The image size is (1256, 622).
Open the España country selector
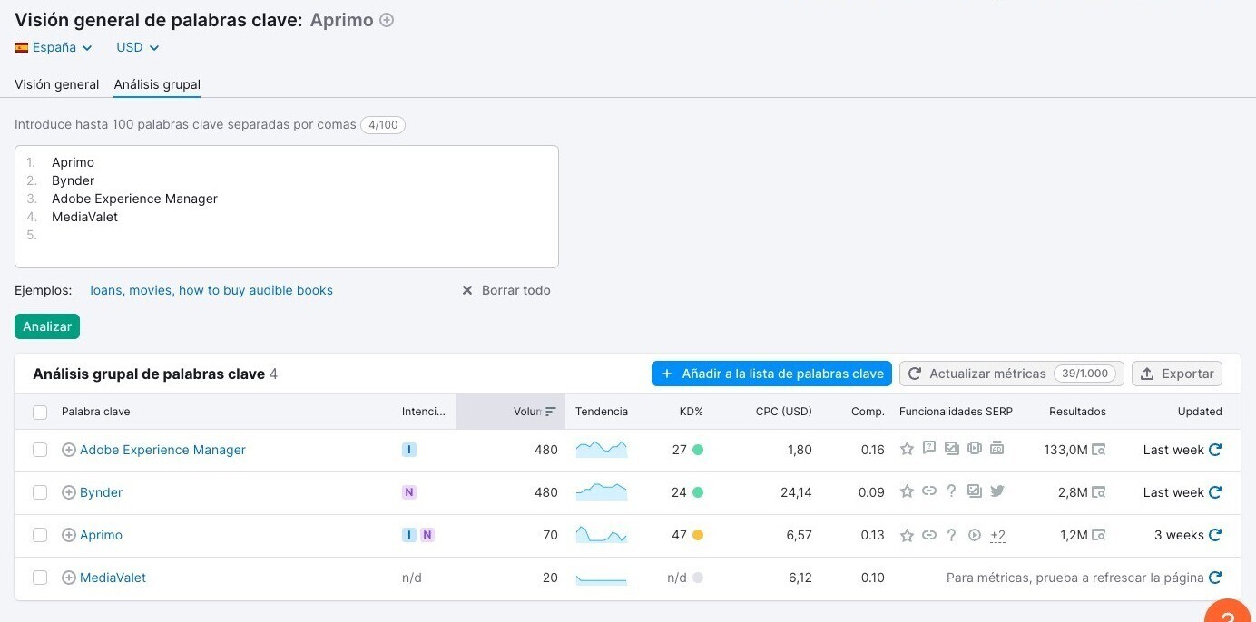click(53, 46)
